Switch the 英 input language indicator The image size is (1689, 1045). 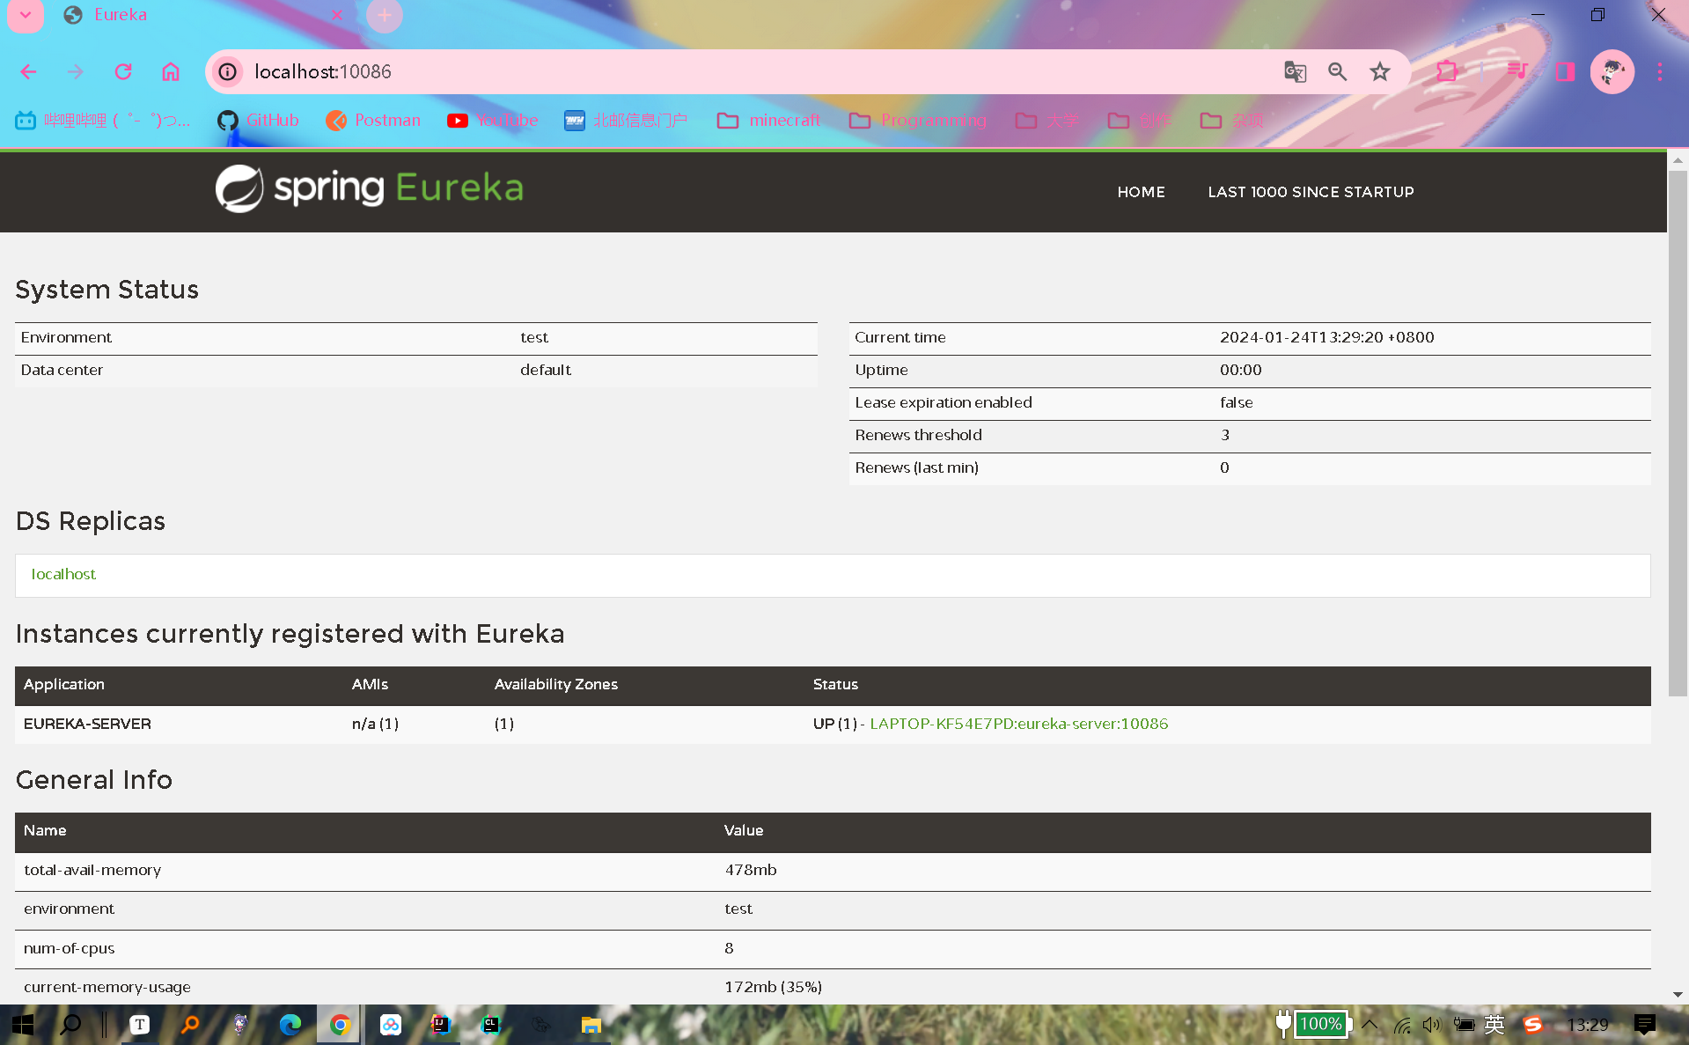tap(1494, 1025)
